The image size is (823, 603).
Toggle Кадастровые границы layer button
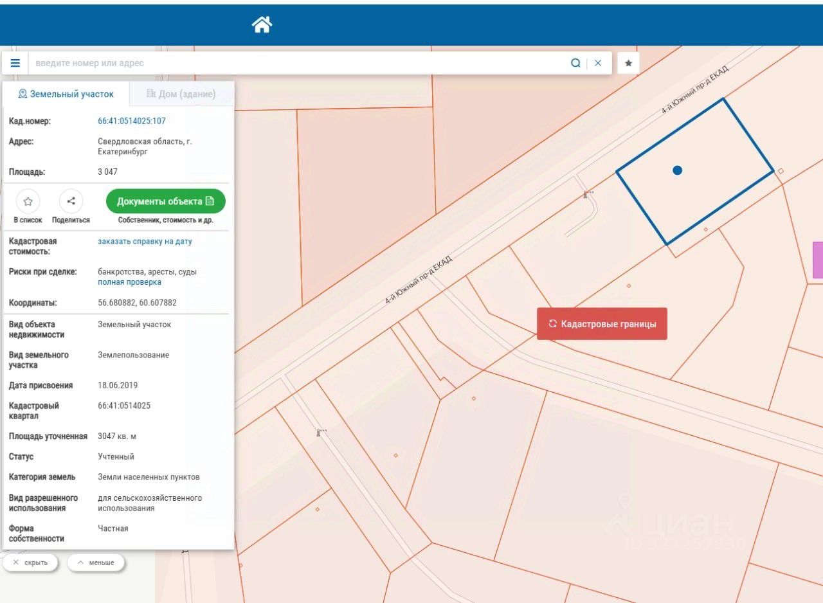(x=602, y=324)
